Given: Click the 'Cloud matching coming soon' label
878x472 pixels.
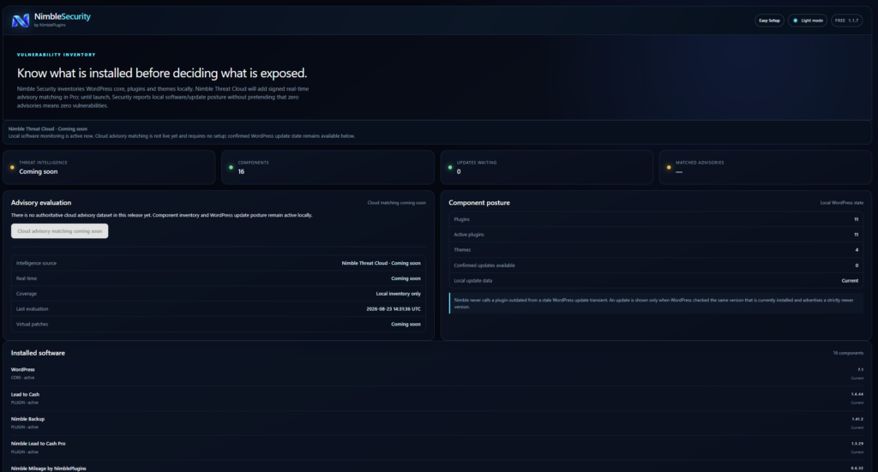Looking at the screenshot, I should [396, 202].
